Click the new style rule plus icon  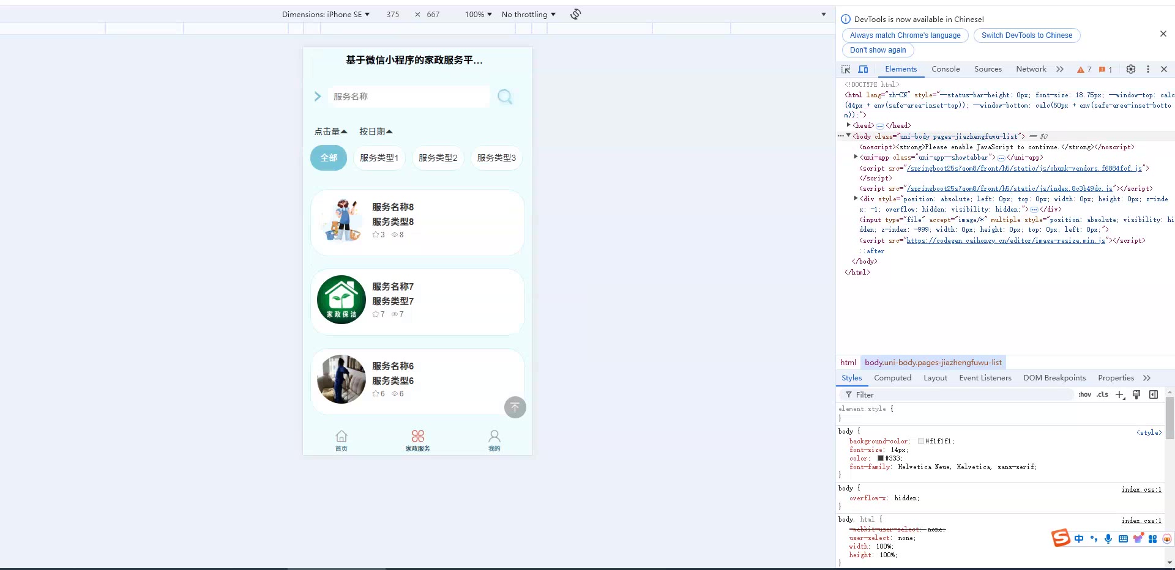pos(1120,395)
